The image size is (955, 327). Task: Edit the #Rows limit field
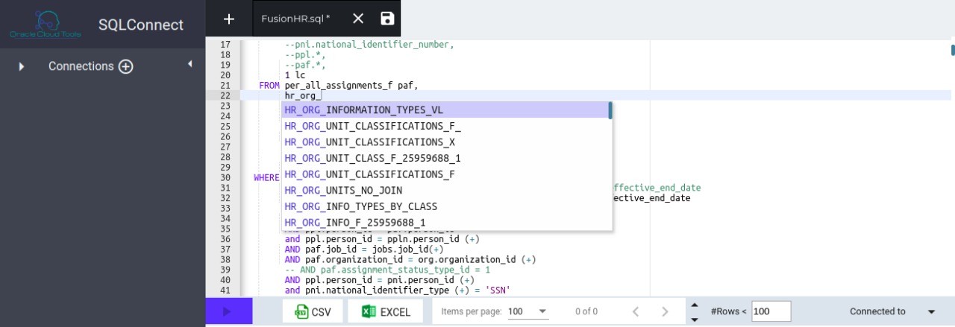771,311
